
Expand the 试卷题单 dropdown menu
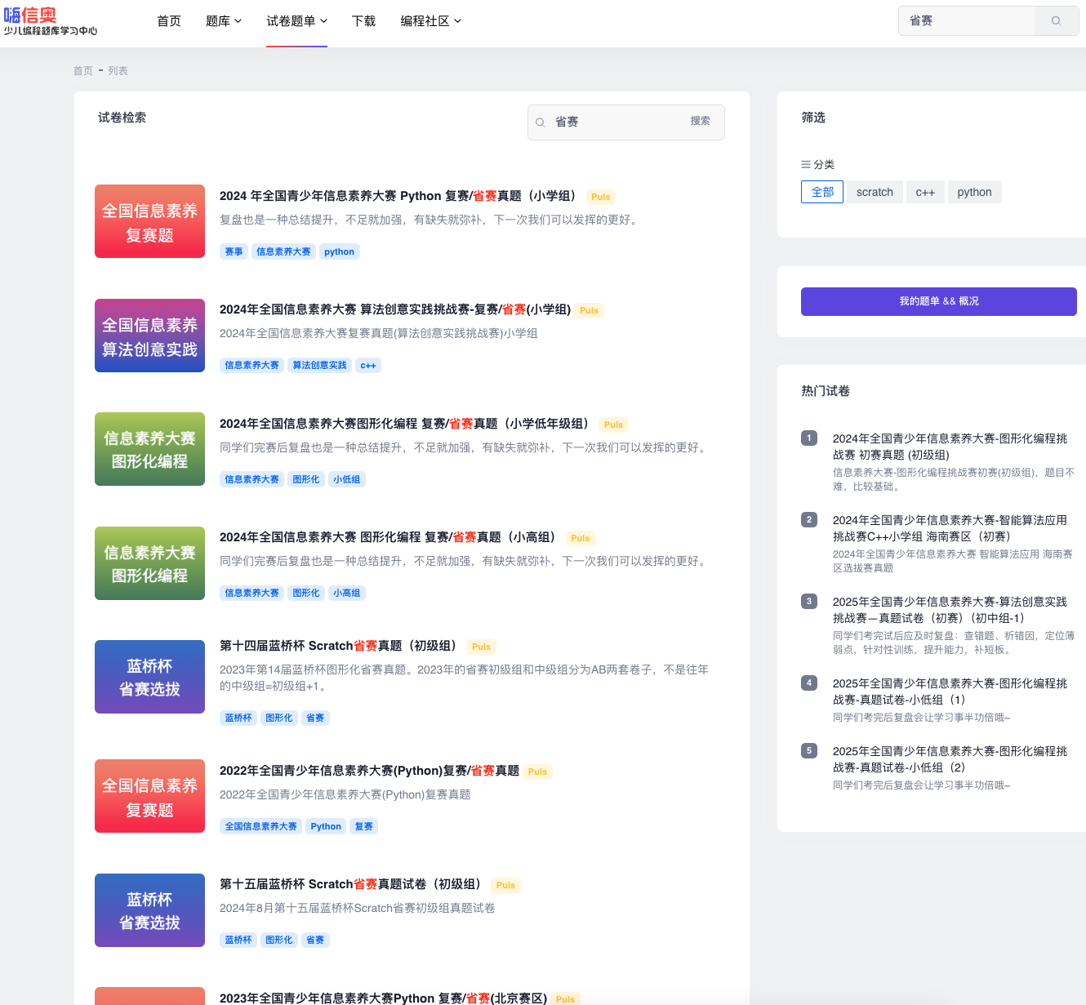click(296, 21)
